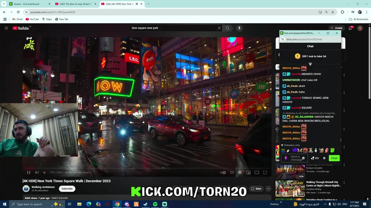Open Gmail bookmark
The width and height of the screenshot is (371, 208).
tap(17, 19)
